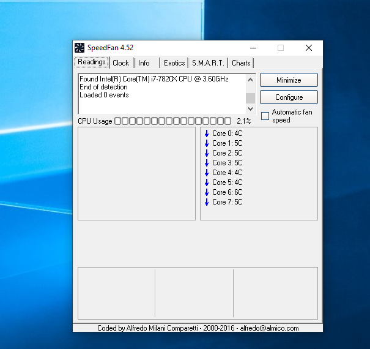This screenshot has width=370, height=349.
Task: Switch to the Exotics tab
Action: pyautogui.click(x=174, y=63)
